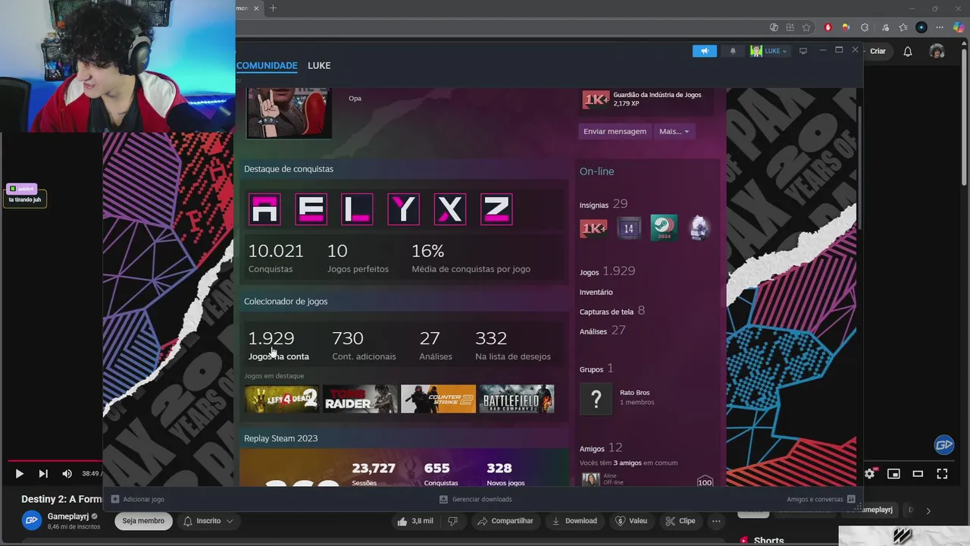This screenshot has width=970, height=546.
Task: Select the letter L achievement icon
Action: click(357, 209)
